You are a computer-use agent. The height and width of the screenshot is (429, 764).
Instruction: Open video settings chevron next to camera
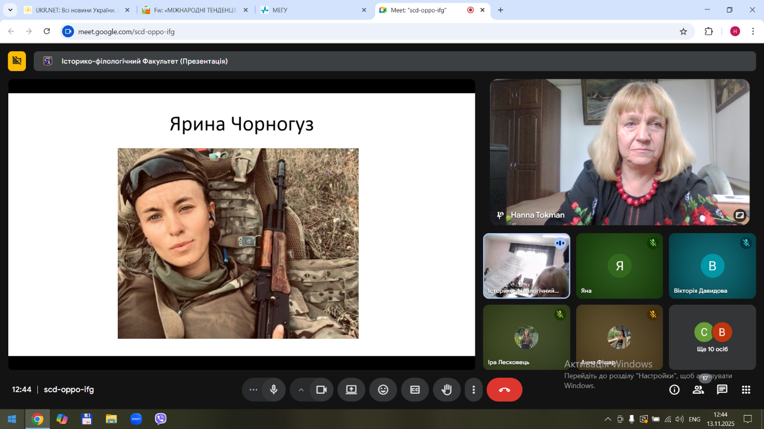click(x=301, y=390)
